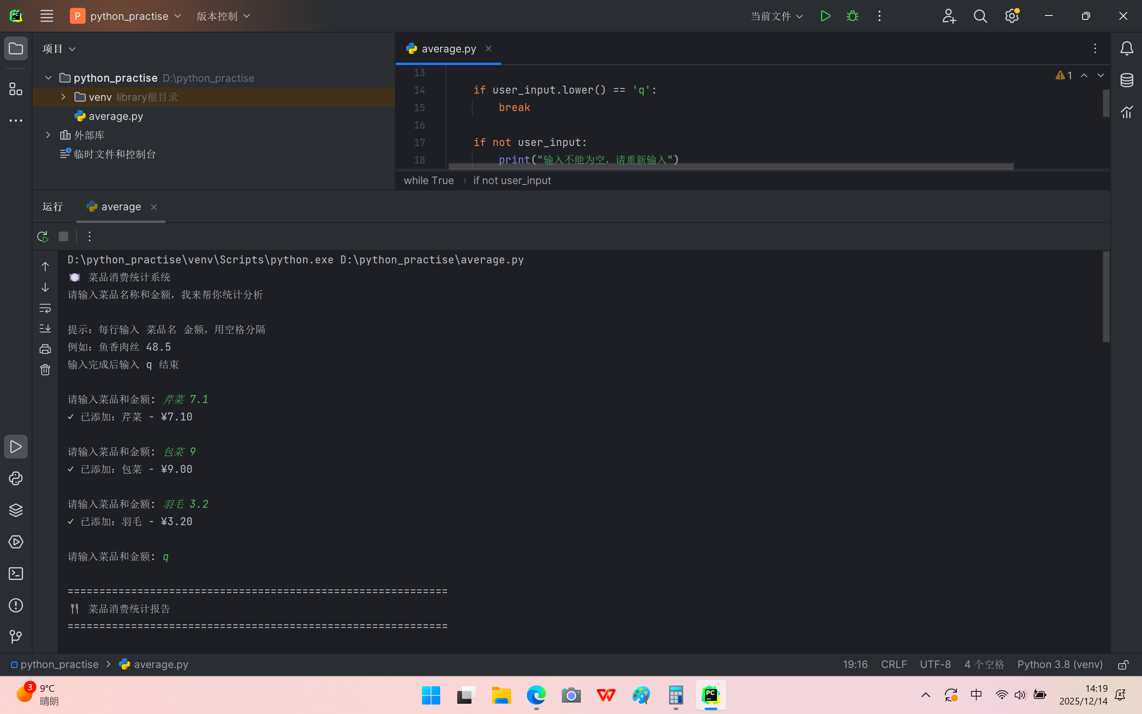Click the 'while True' breadcrumb
The width and height of the screenshot is (1142, 714).
click(429, 180)
